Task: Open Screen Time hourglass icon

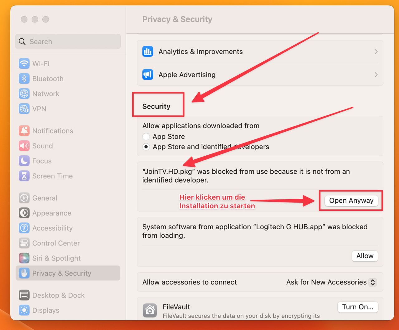Action: coord(24,176)
